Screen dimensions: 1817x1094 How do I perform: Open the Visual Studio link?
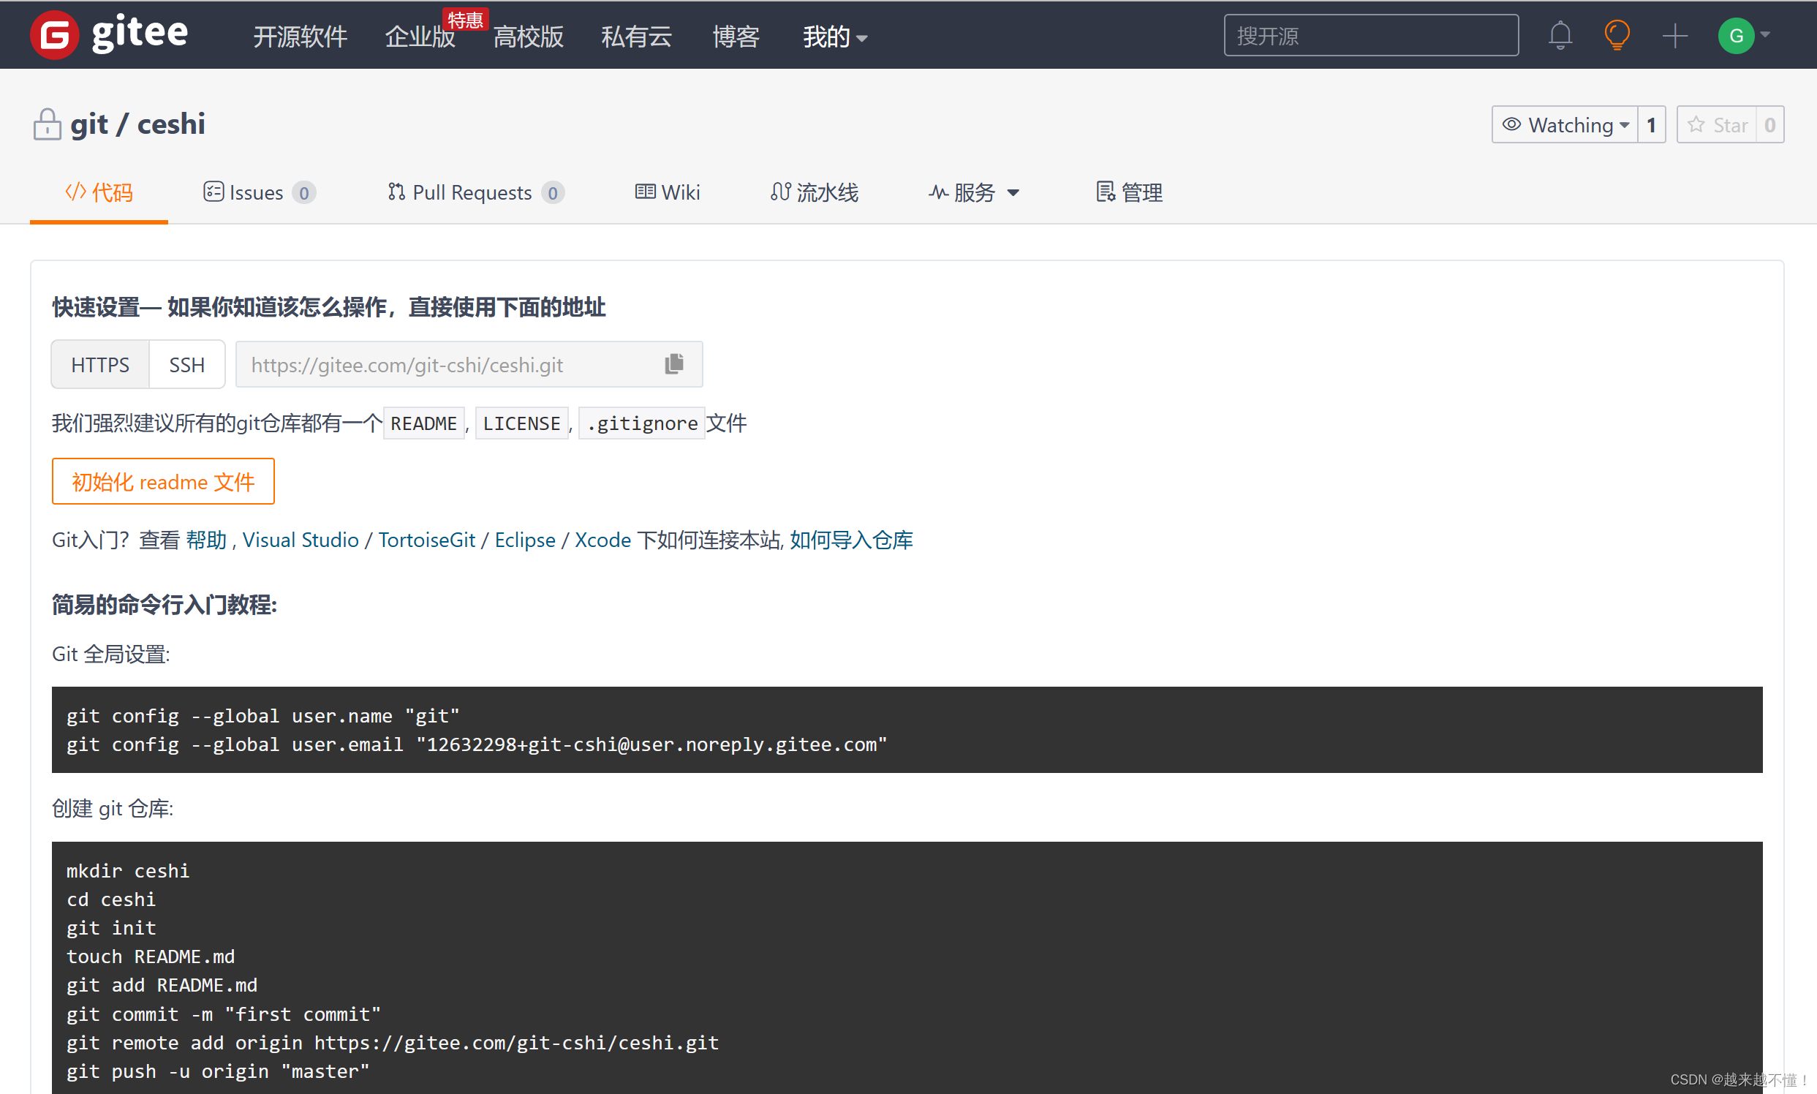pyautogui.click(x=301, y=540)
